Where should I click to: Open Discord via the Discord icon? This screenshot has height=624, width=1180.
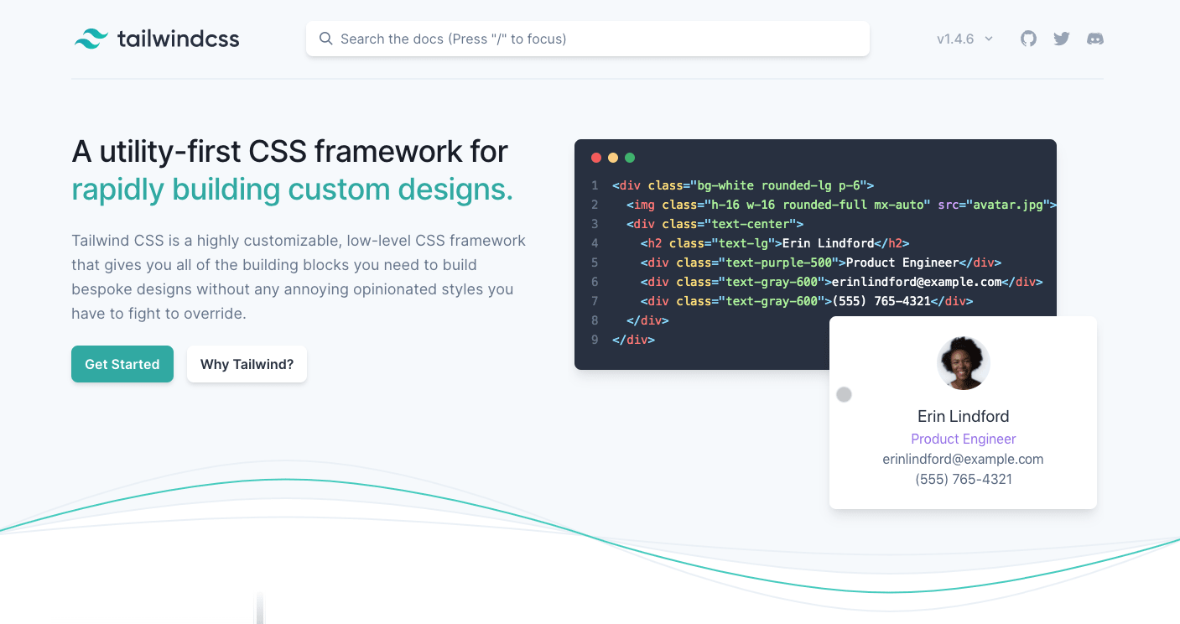point(1094,38)
